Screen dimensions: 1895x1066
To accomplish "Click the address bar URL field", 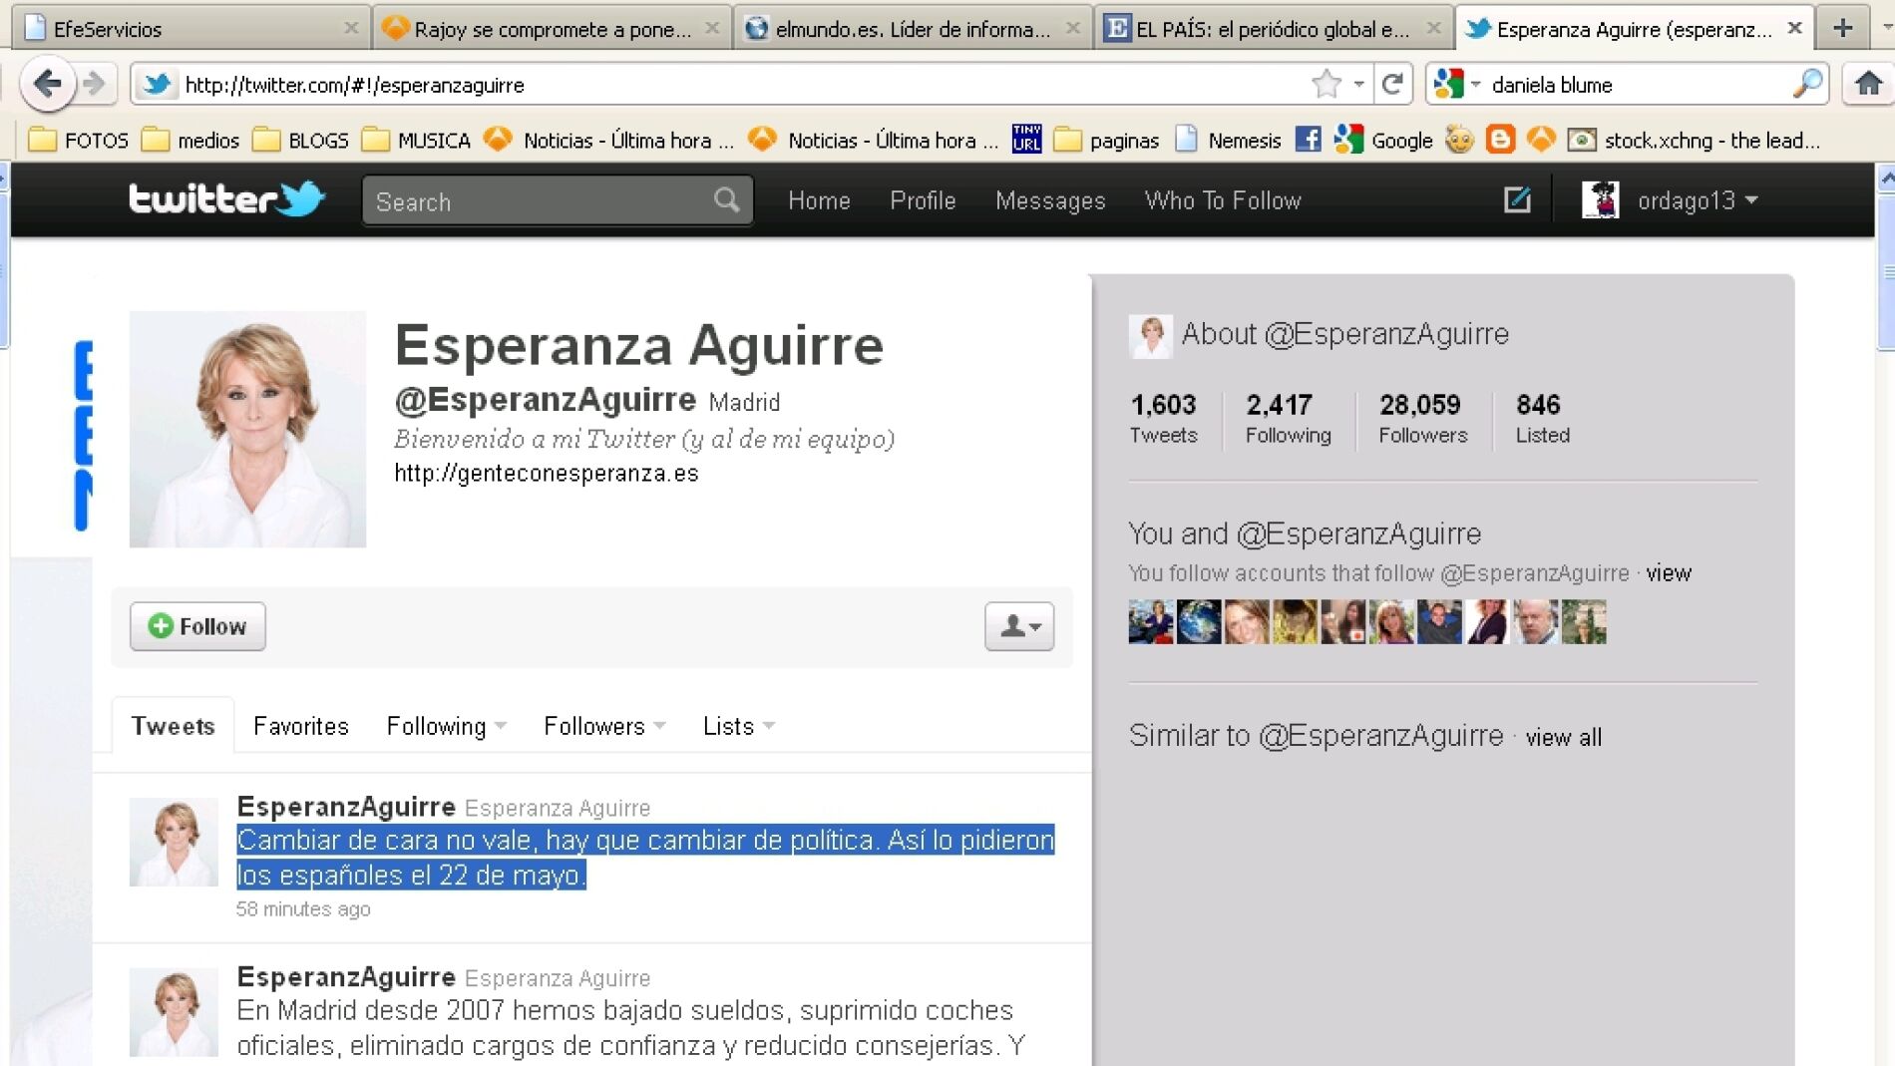I will [x=738, y=85].
